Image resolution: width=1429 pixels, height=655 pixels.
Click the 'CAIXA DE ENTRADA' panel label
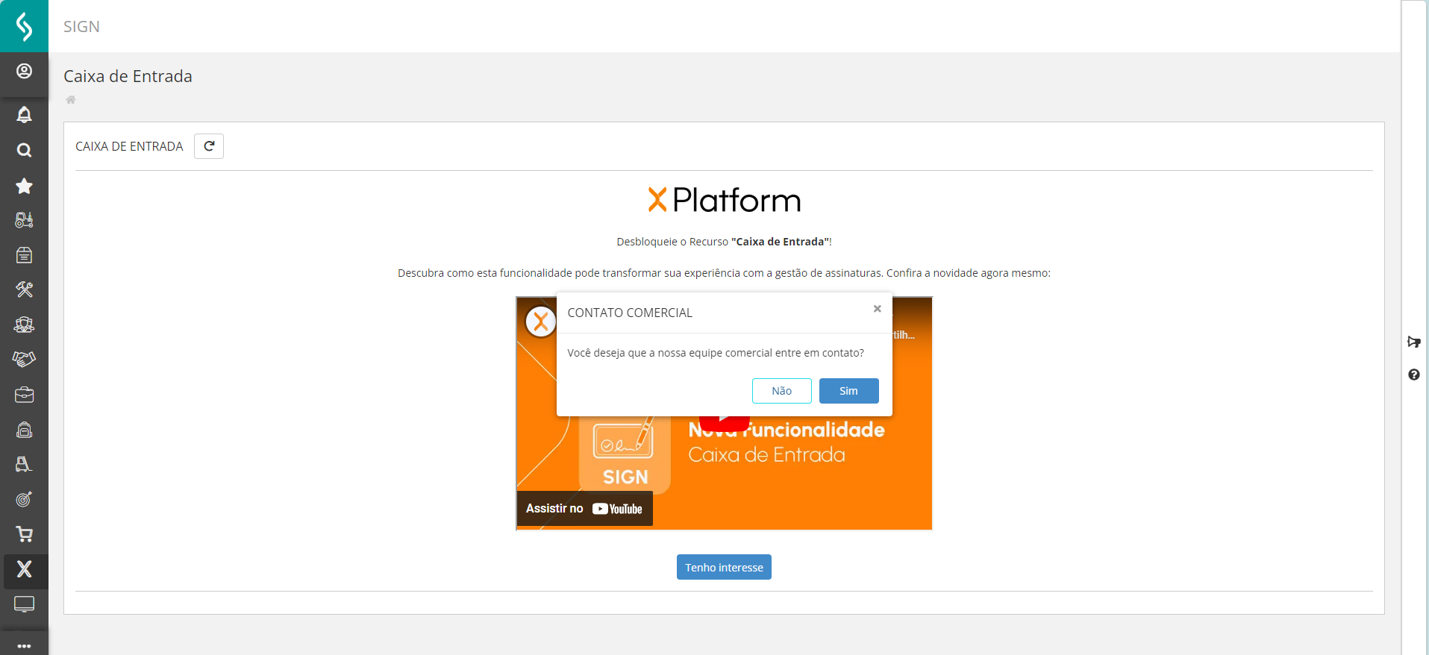(129, 146)
